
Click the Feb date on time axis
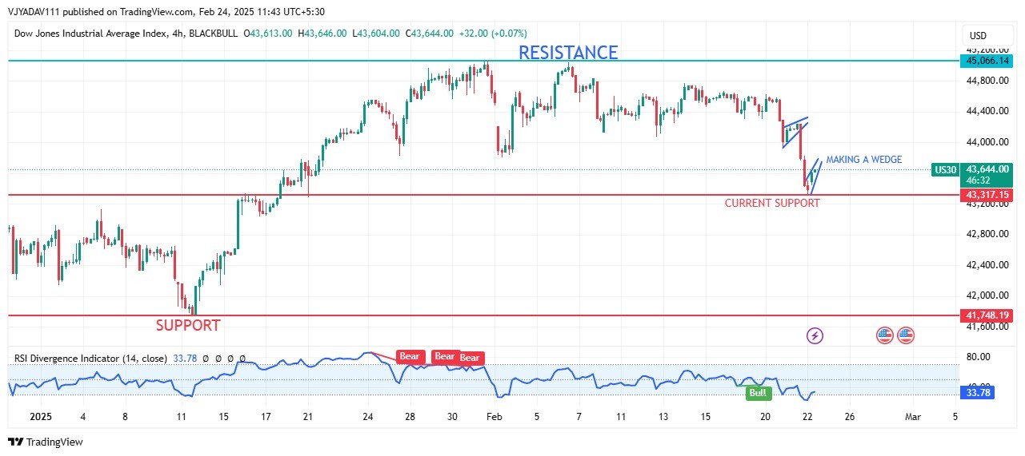pyautogui.click(x=494, y=417)
